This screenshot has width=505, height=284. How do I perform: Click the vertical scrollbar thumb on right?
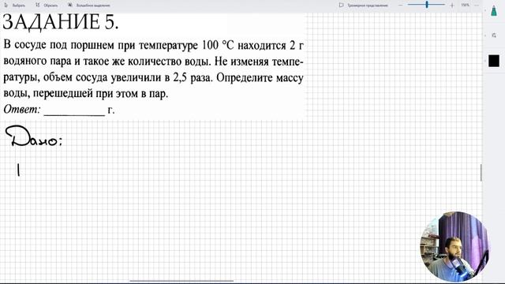click(x=481, y=173)
